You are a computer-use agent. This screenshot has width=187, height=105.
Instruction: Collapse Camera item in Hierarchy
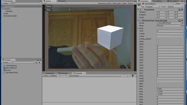click(x=2, y=9)
